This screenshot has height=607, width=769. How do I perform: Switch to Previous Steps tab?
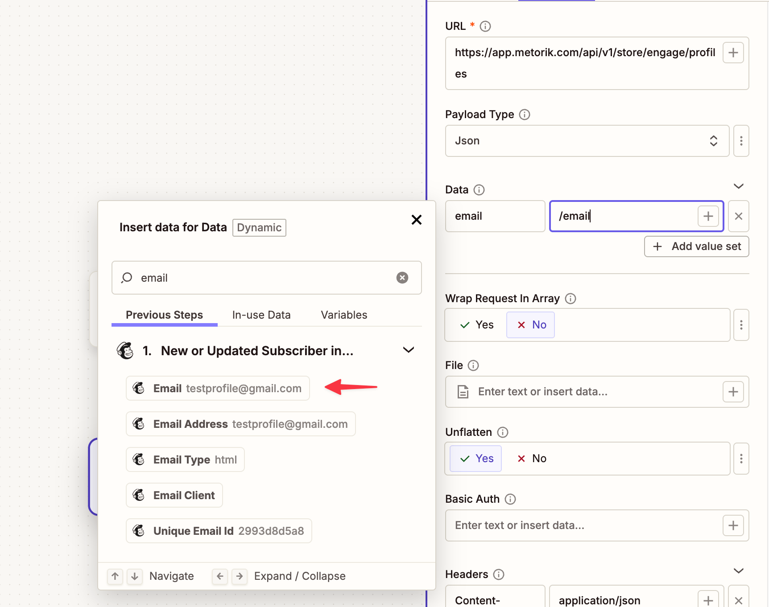pyautogui.click(x=164, y=315)
